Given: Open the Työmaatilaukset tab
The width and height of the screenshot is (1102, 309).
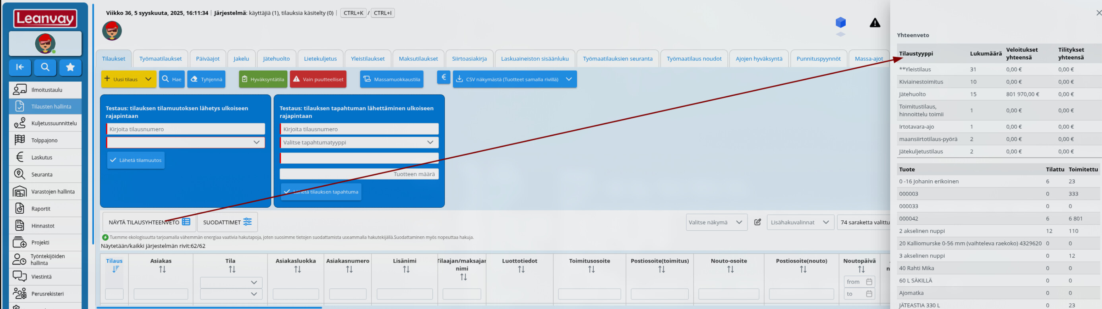Looking at the screenshot, I should click(x=161, y=58).
